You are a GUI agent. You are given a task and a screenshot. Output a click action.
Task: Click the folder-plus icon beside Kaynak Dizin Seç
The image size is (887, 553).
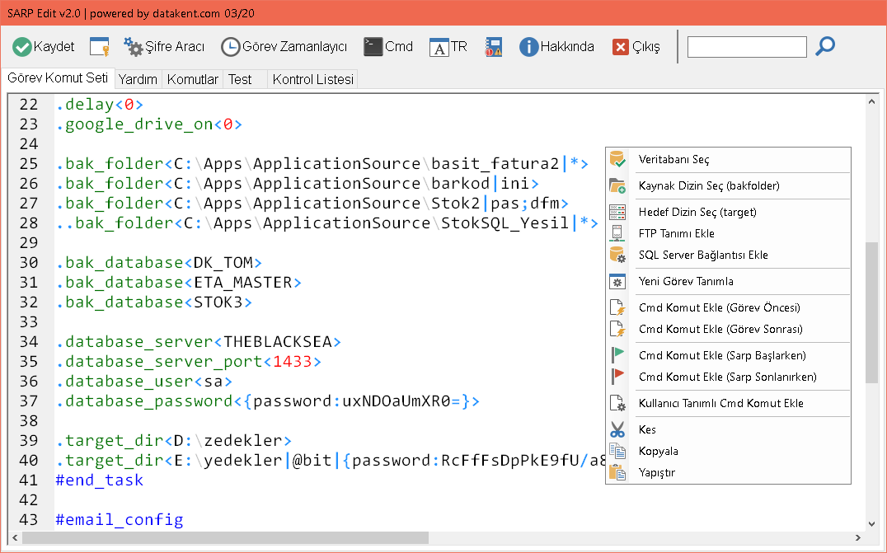pos(617,186)
